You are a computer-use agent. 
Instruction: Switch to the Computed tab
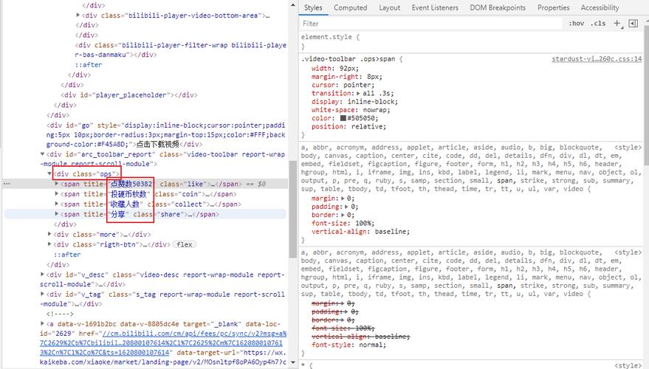[350, 7]
